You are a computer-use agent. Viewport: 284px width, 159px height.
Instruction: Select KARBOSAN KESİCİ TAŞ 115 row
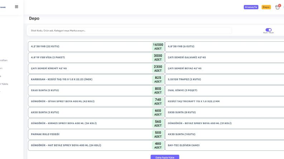96,79
